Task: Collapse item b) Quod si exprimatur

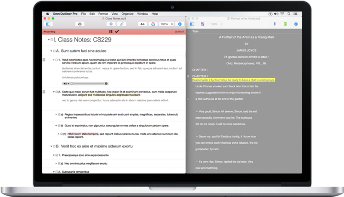Action: (x=56, y=126)
